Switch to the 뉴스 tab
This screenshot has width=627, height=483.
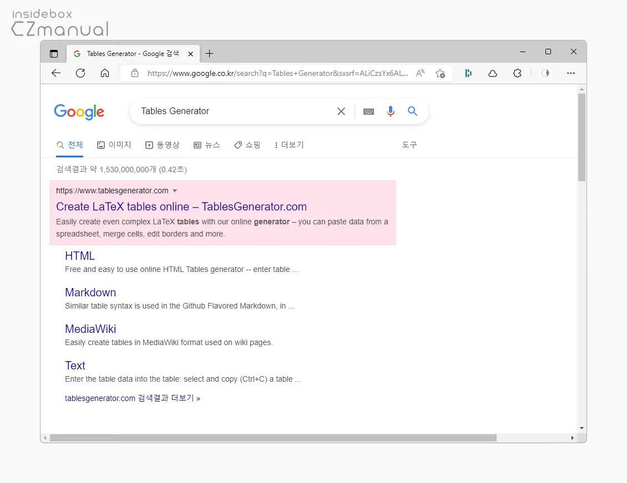coord(207,145)
